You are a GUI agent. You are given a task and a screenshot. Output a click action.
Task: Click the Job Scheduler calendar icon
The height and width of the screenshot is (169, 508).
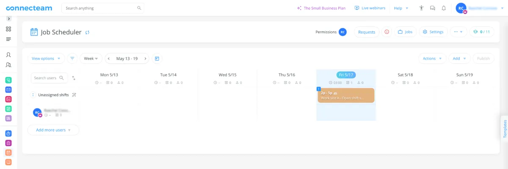(x=34, y=32)
